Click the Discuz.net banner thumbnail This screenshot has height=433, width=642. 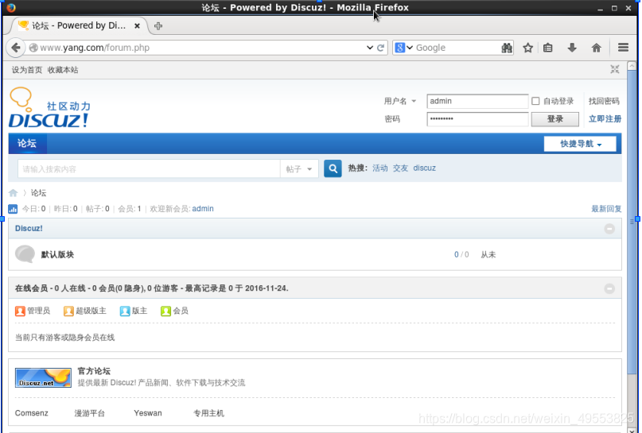pos(43,378)
